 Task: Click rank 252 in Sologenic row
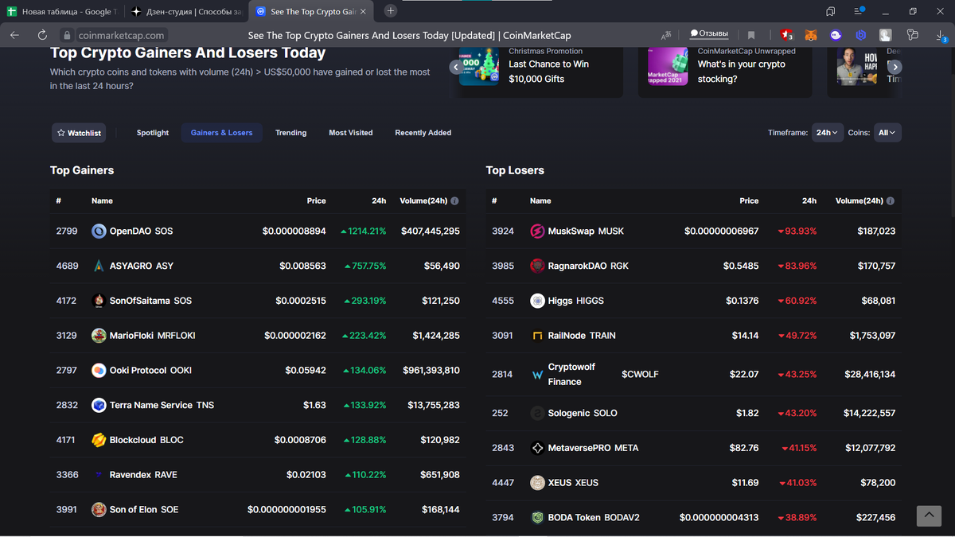pos(500,413)
